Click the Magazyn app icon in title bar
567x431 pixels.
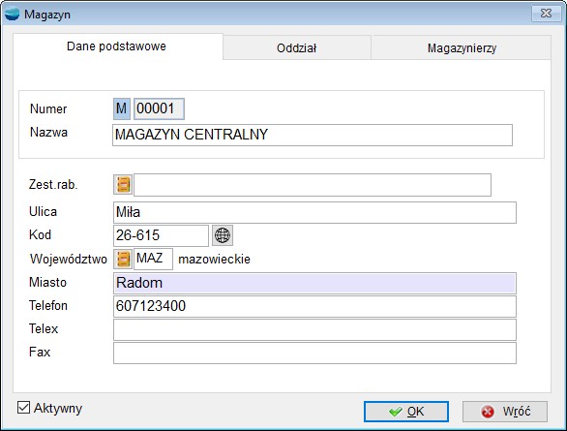[x=12, y=15]
